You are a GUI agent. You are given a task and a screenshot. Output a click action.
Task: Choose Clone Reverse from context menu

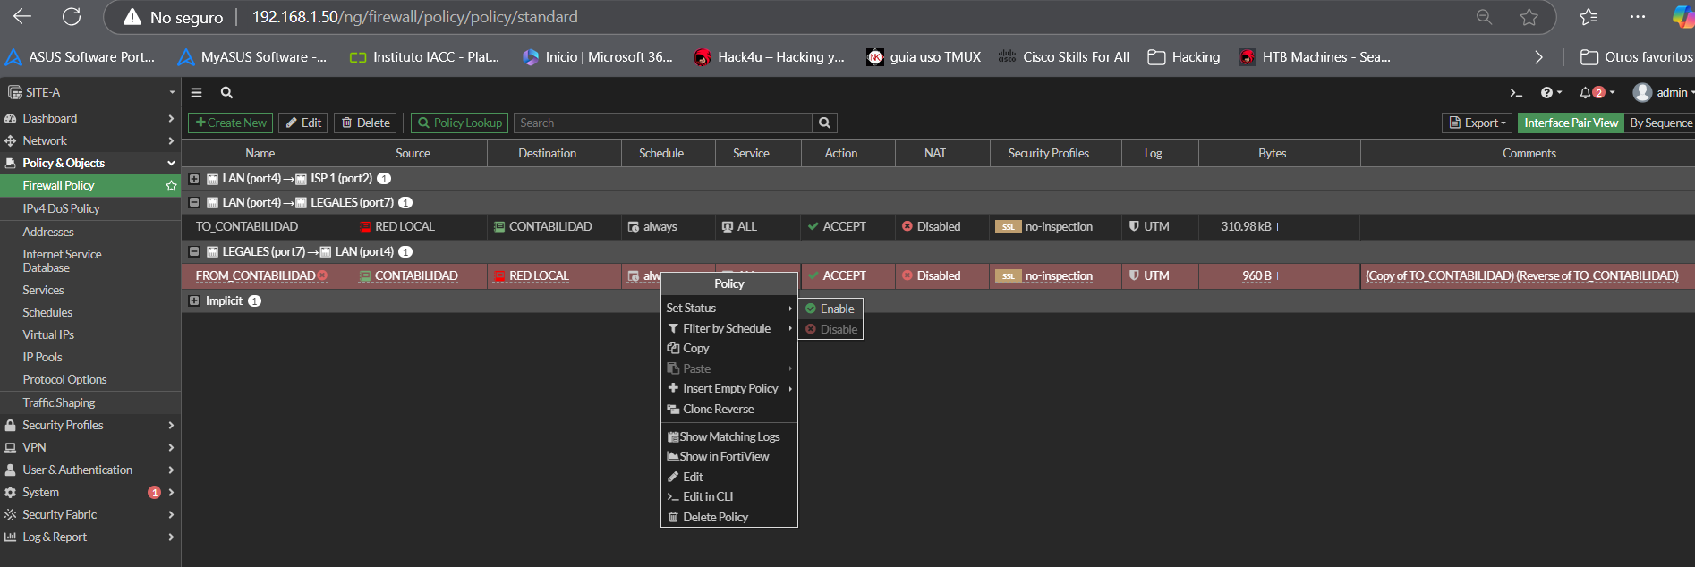click(718, 410)
